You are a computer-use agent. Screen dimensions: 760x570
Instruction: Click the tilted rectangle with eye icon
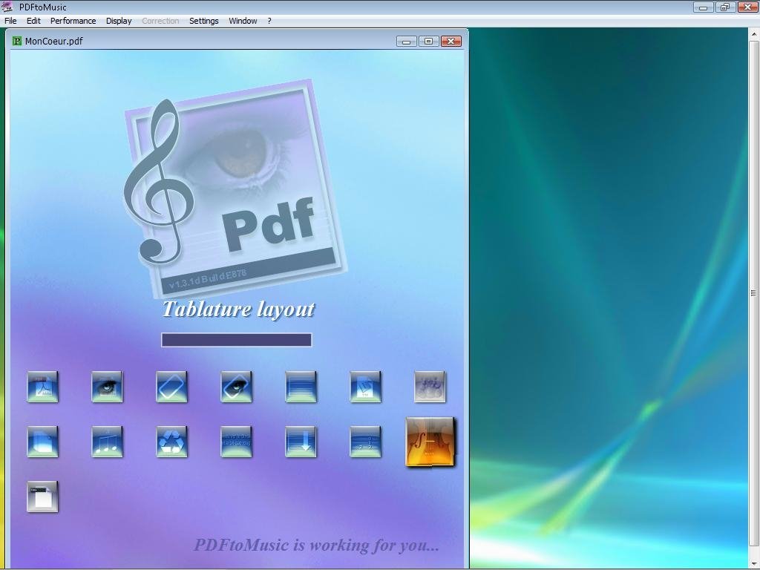[236, 387]
